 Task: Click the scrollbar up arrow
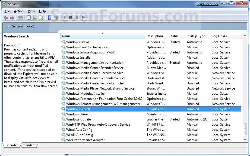click(x=245, y=35)
